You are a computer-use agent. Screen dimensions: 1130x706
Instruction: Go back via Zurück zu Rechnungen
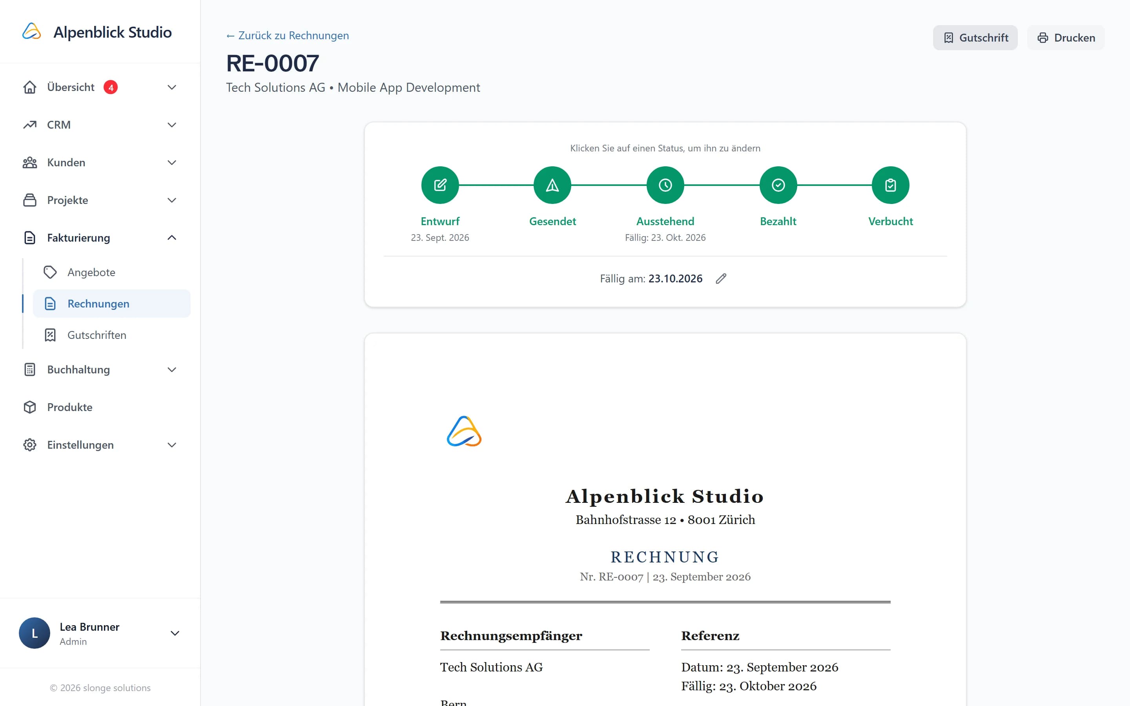288,35
